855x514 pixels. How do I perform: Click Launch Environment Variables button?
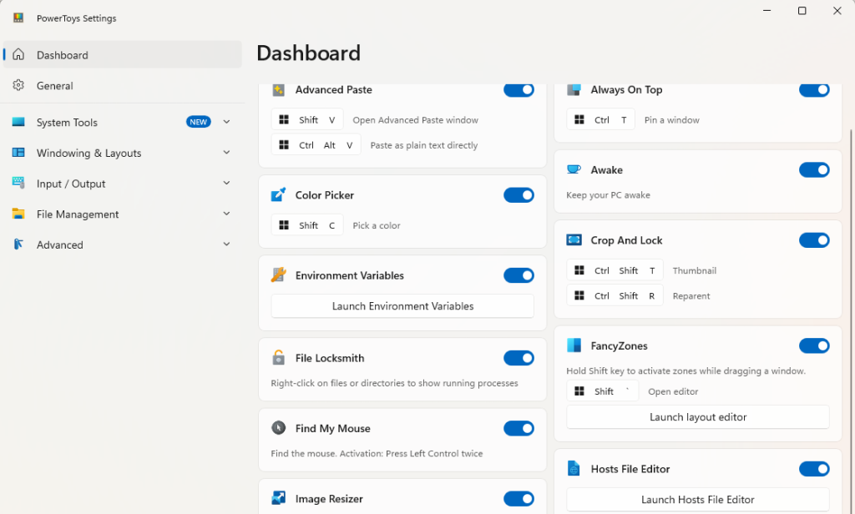[x=402, y=305]
